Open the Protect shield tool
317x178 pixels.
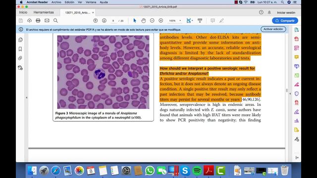[297, 93]
